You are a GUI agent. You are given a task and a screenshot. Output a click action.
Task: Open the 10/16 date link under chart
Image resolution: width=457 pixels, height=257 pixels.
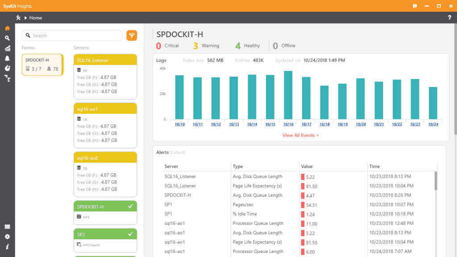[x=288, y=124]
